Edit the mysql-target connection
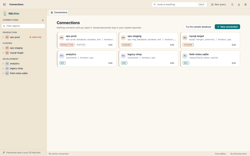The image size is (250, 156). (234, 45)
